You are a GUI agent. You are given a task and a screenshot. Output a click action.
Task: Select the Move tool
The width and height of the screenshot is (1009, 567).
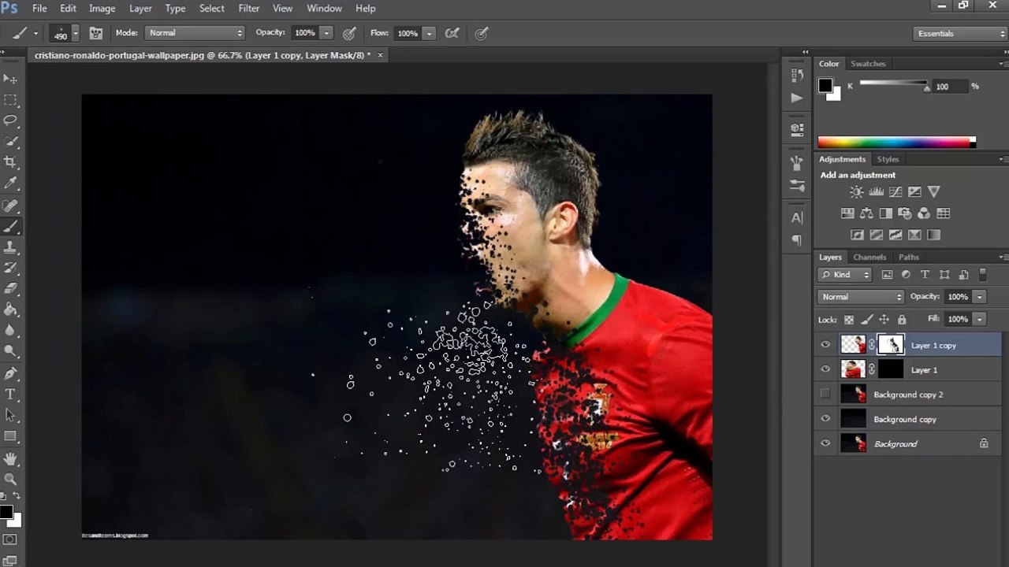[x=10, y=79]
